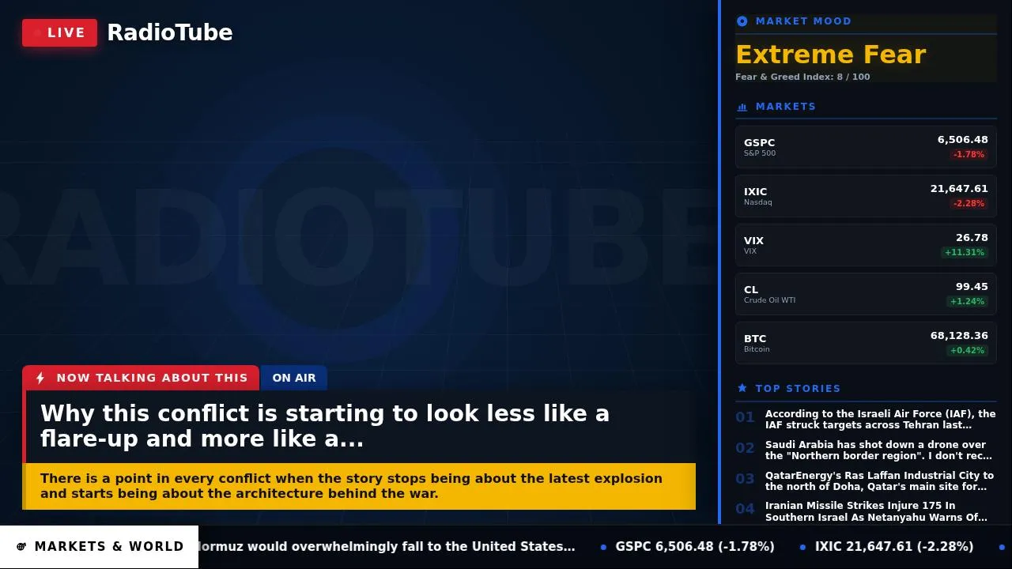The image size is (1012, 569).
Task: Click ticker item IXIC 21,647.61 (-2.28%)
Action: pos(894,547)
